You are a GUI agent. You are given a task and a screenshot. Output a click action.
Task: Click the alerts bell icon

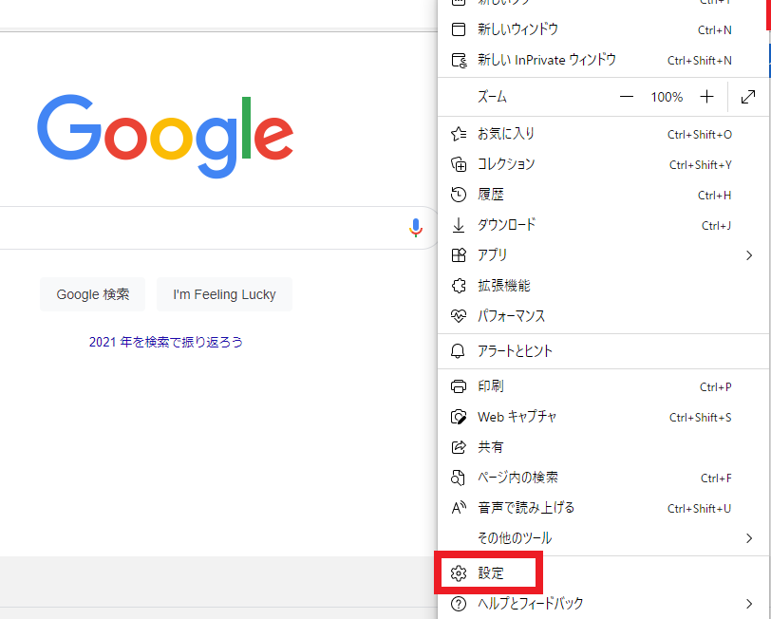pos(458,351)
